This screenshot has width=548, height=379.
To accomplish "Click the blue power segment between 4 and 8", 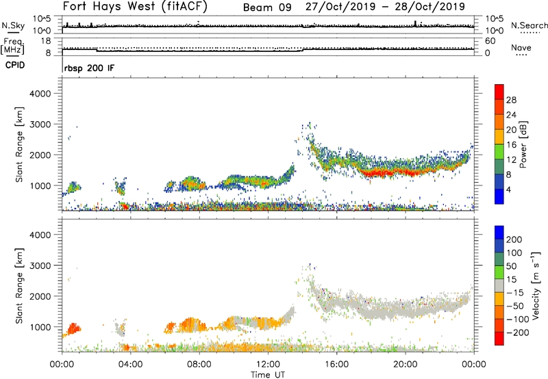I will pyautogui.click(x=499, y=182).
